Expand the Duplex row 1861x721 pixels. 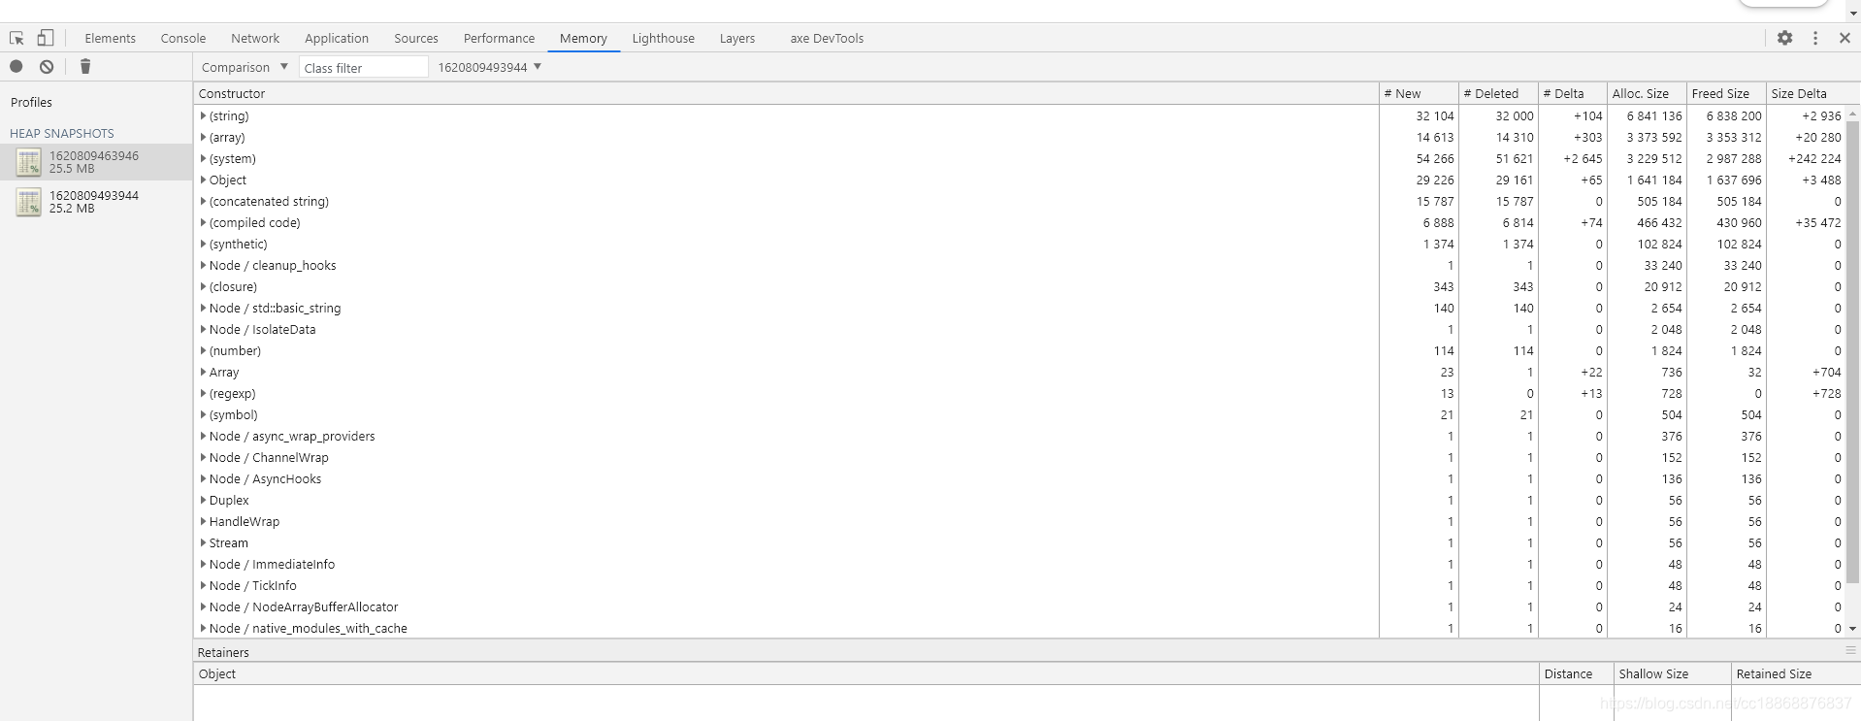point(203,500)
